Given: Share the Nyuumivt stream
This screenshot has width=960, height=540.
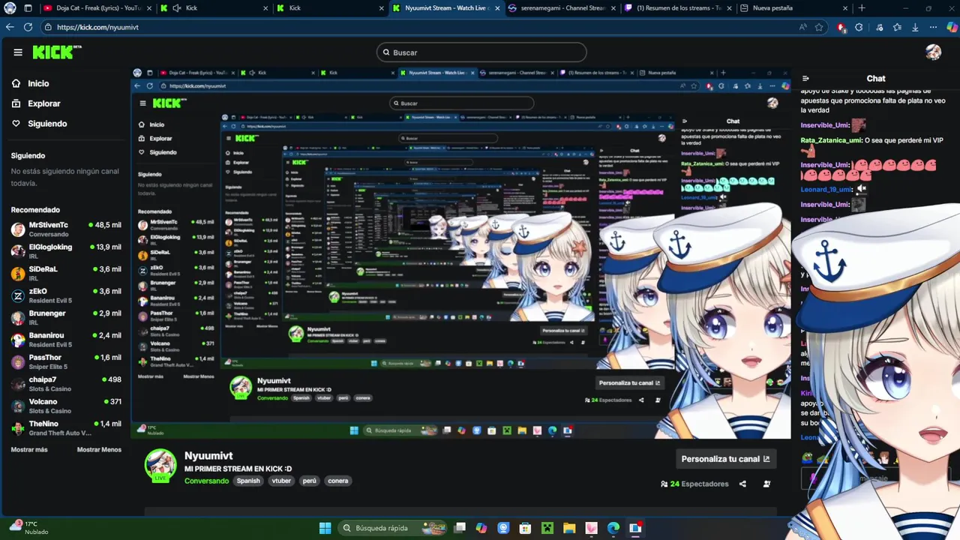Looking at the screenshot, I should [x=742, y=484].
